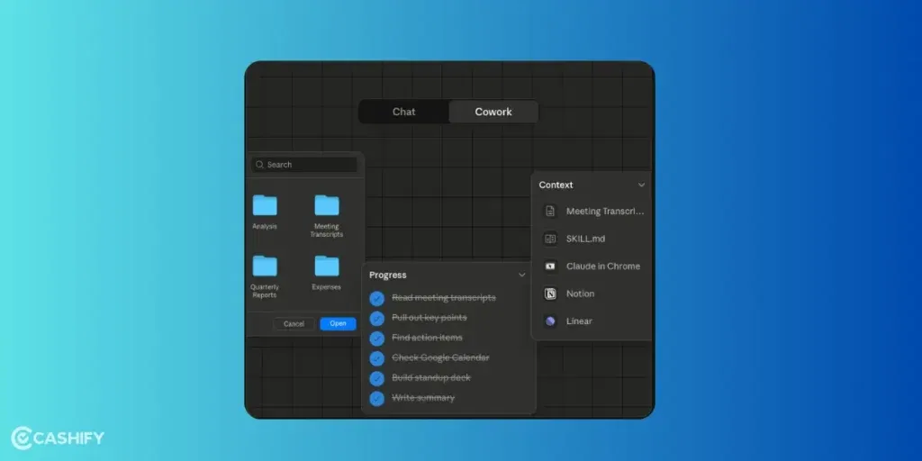Click the 'Read meeting transcripts' text

click(444, 298)
